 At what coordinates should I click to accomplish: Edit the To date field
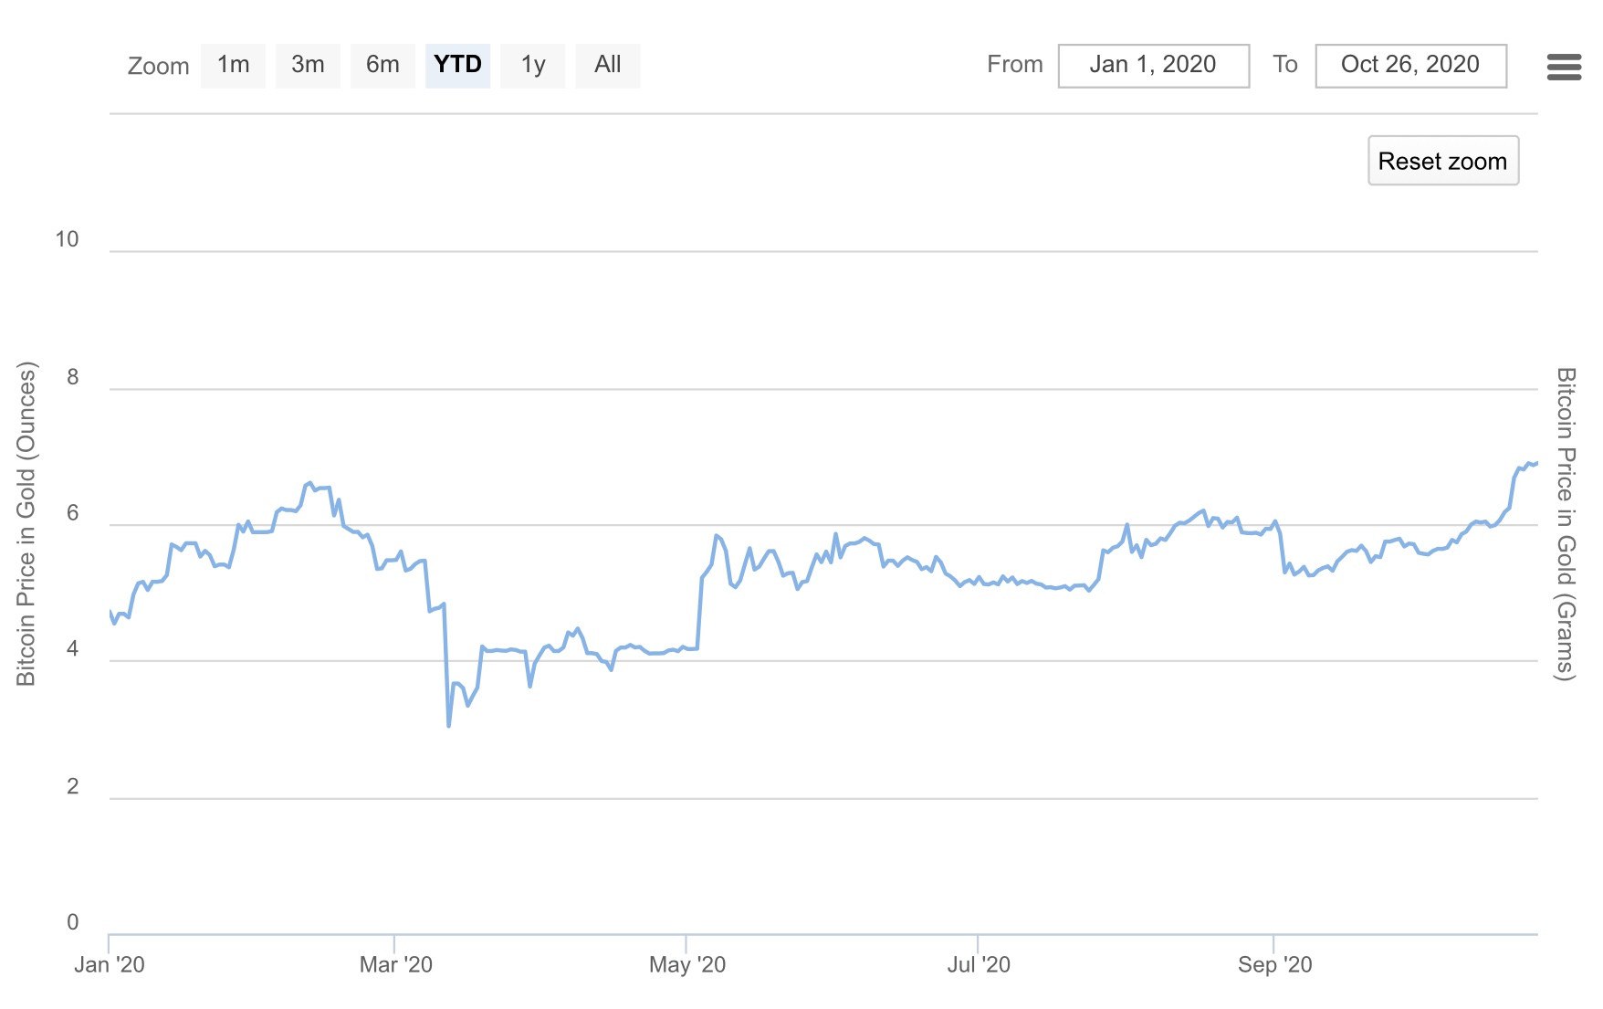pos(1410,66)
